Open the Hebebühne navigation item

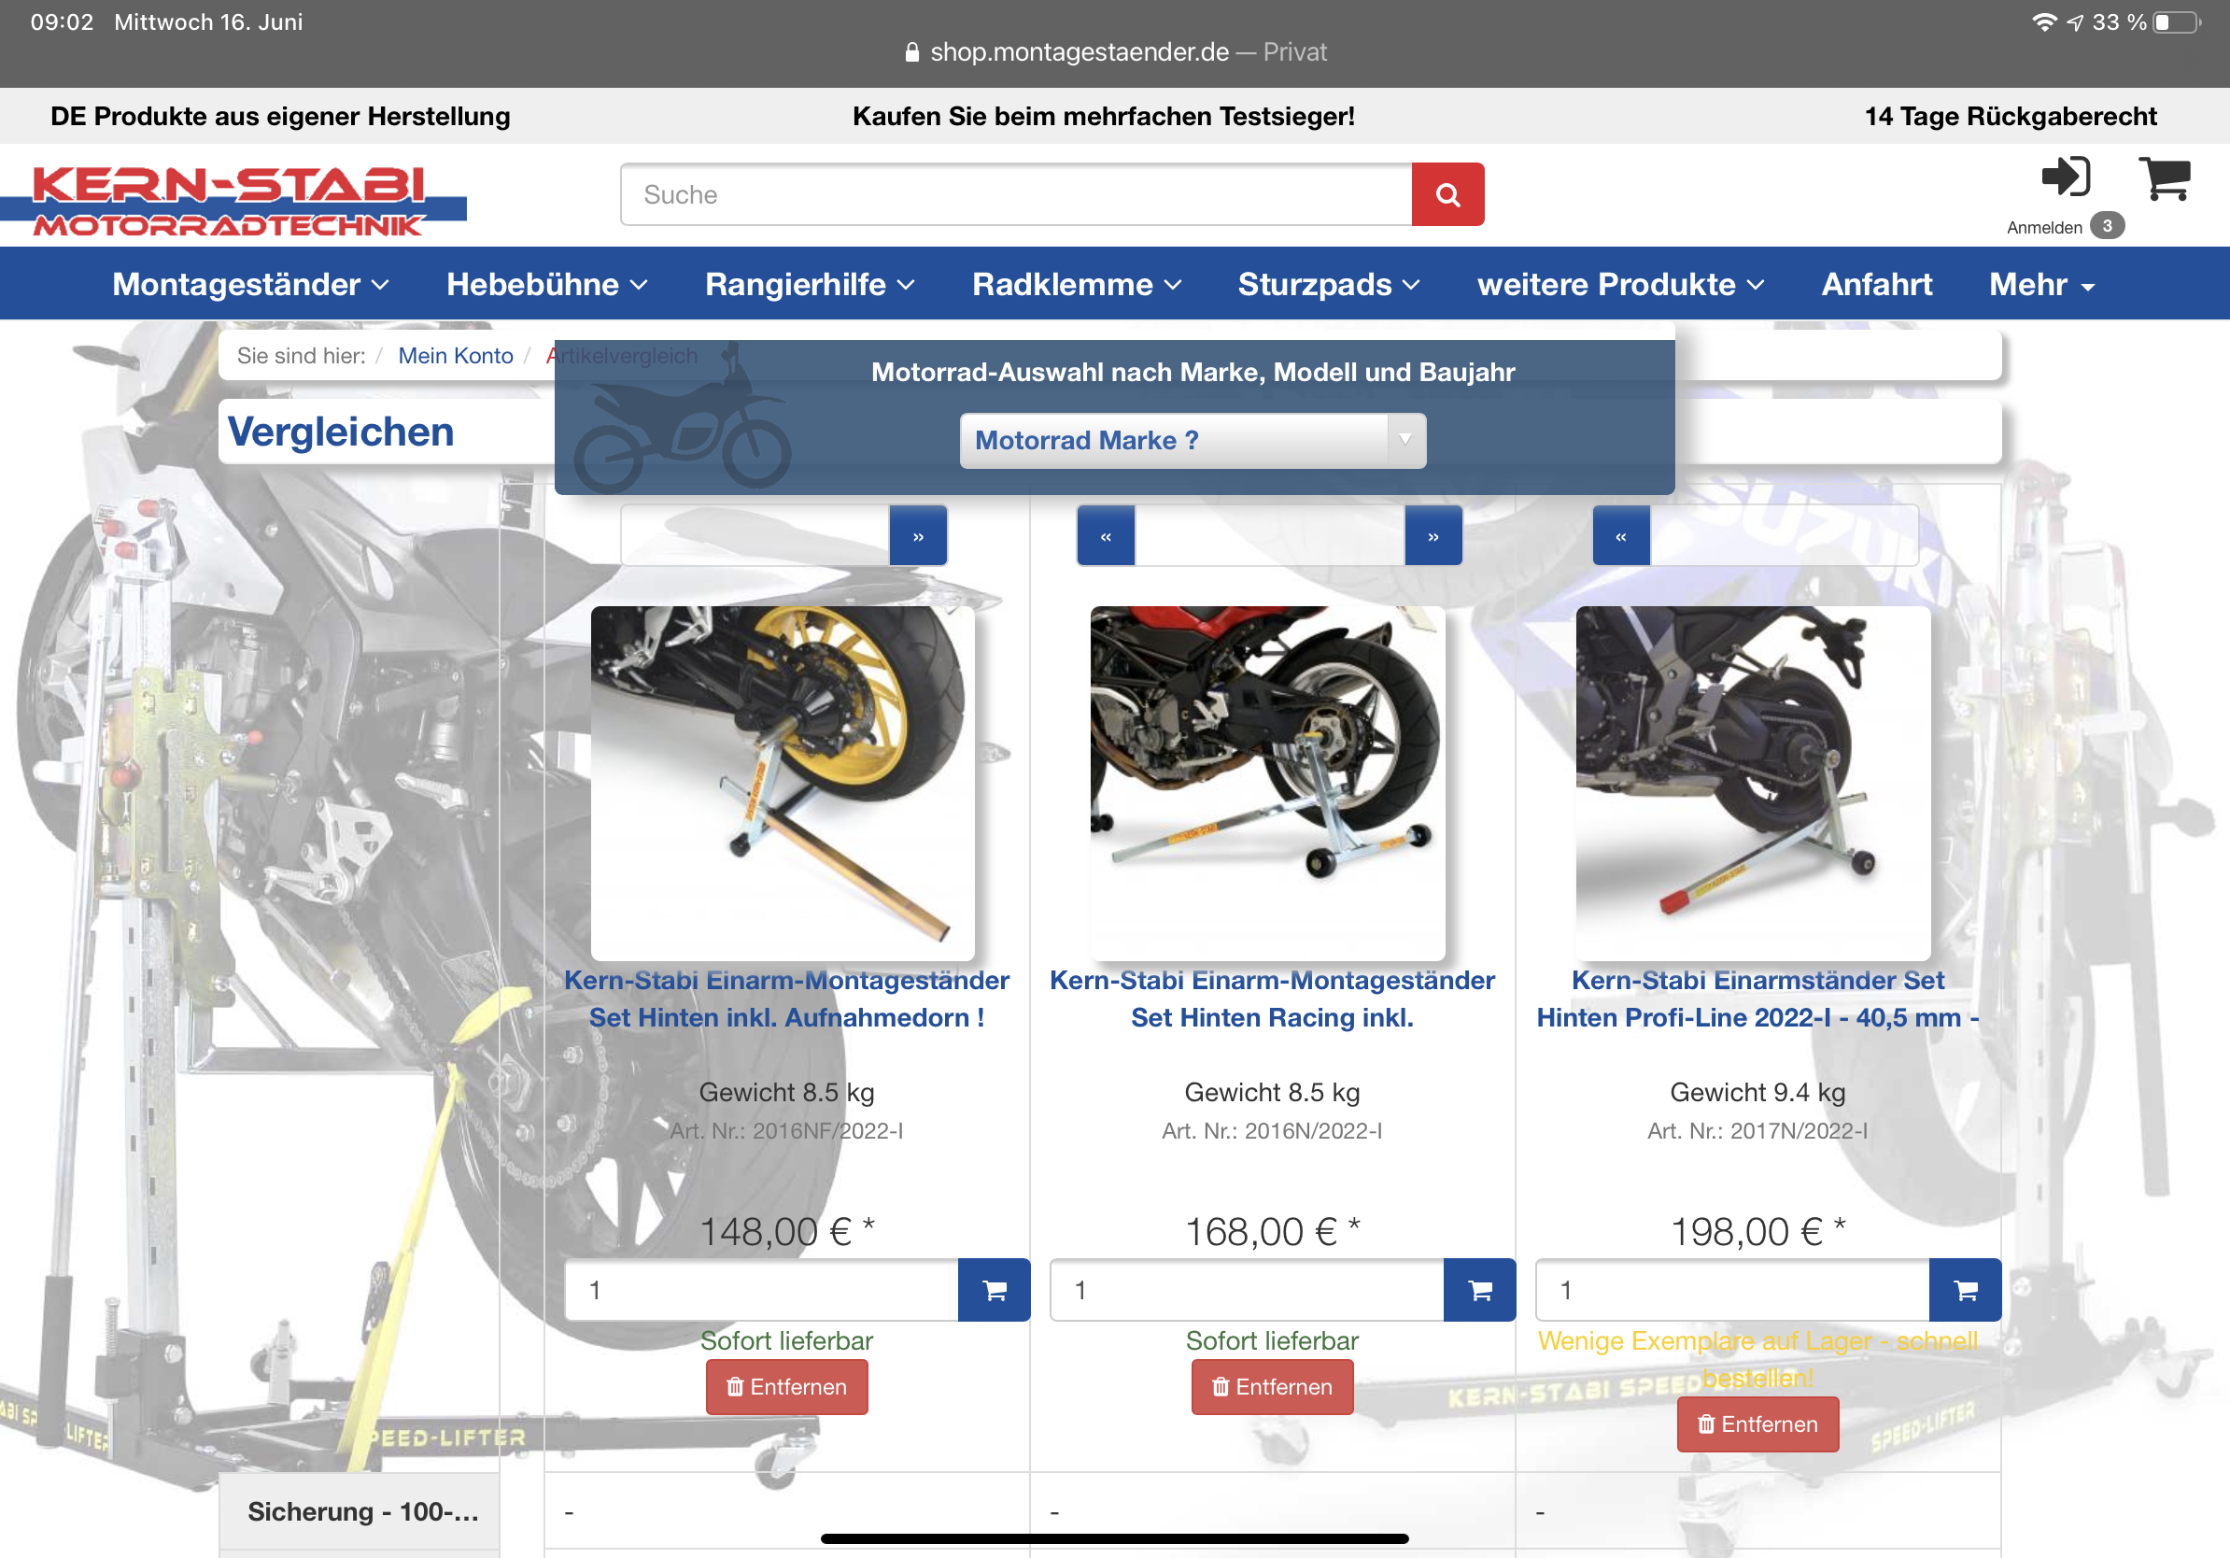click(546, 285)
